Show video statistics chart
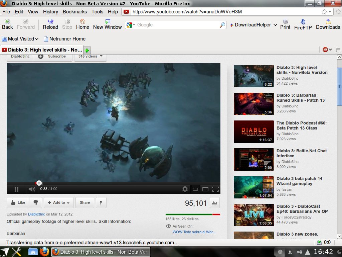Viewport: 342px width, 257px height. [x=215, y=203]
